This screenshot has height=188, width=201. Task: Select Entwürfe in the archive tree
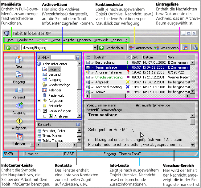[55, 106]
